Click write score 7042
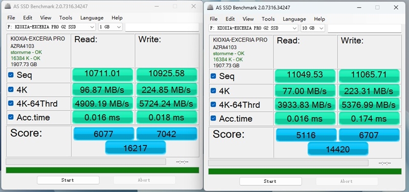 pos(167,134)
